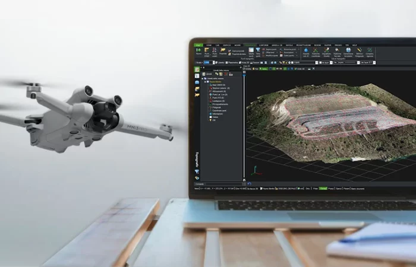Click Duplica punti in the ribbon
Screen dimensions: 416x267
click(x=269, y=49)
